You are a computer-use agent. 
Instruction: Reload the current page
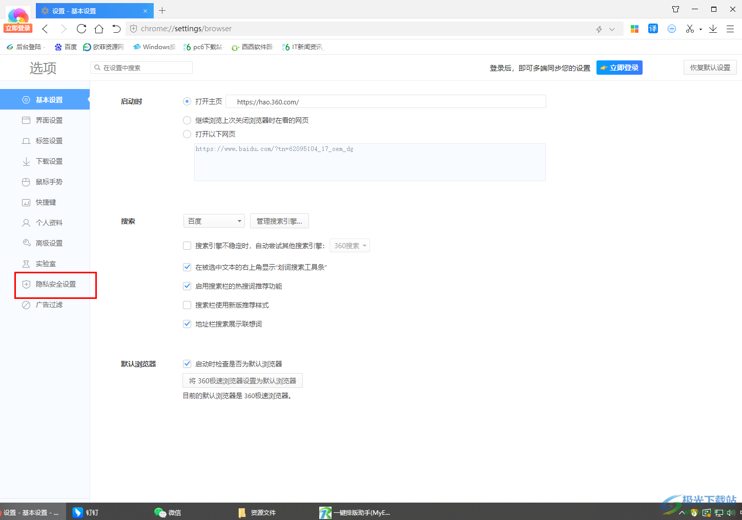81,29
